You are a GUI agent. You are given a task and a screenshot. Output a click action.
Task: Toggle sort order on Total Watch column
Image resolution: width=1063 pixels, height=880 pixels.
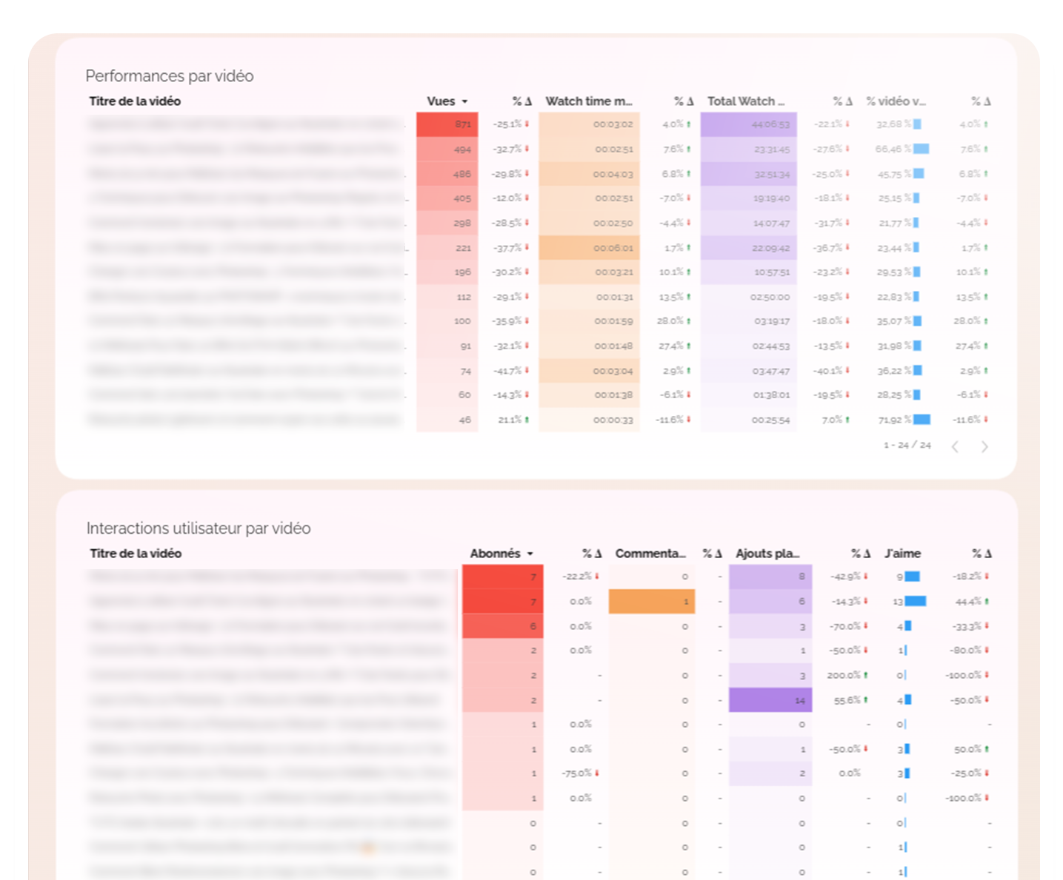pos(747,101)
